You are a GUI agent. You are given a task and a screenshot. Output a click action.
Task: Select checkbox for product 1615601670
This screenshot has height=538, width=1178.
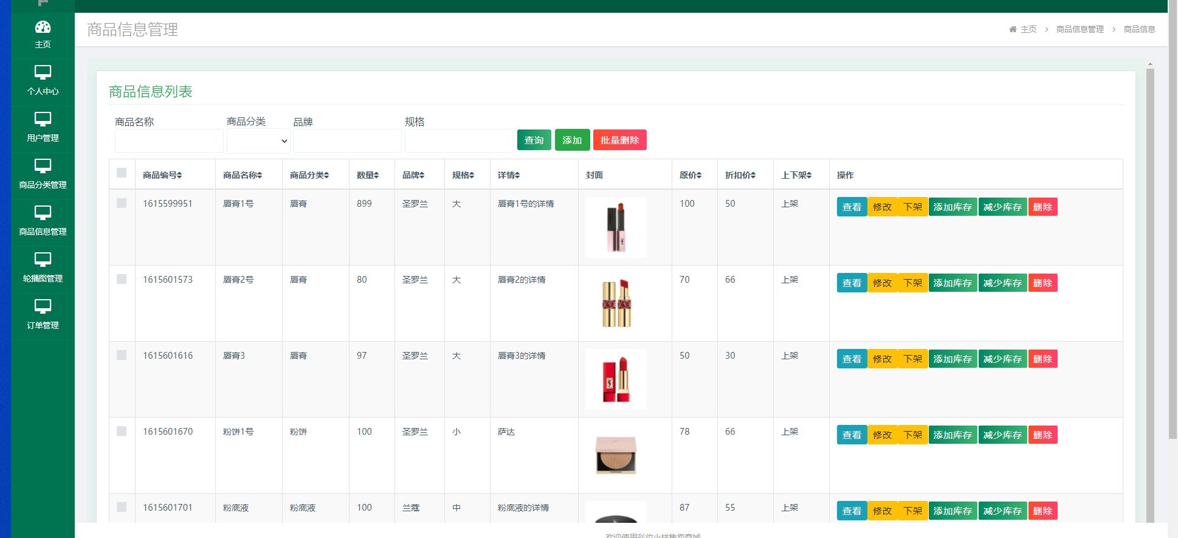122,431
